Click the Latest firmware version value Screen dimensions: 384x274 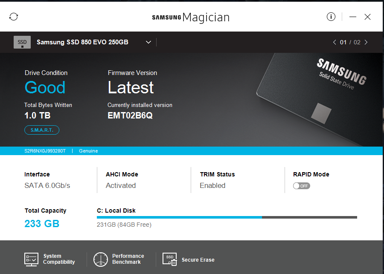coord(131,87)
